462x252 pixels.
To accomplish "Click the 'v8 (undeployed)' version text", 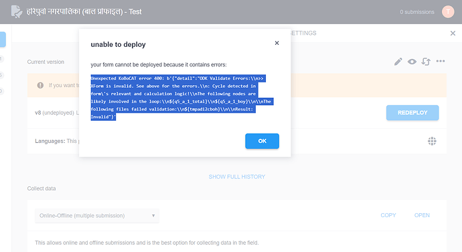I will point(54,113).
